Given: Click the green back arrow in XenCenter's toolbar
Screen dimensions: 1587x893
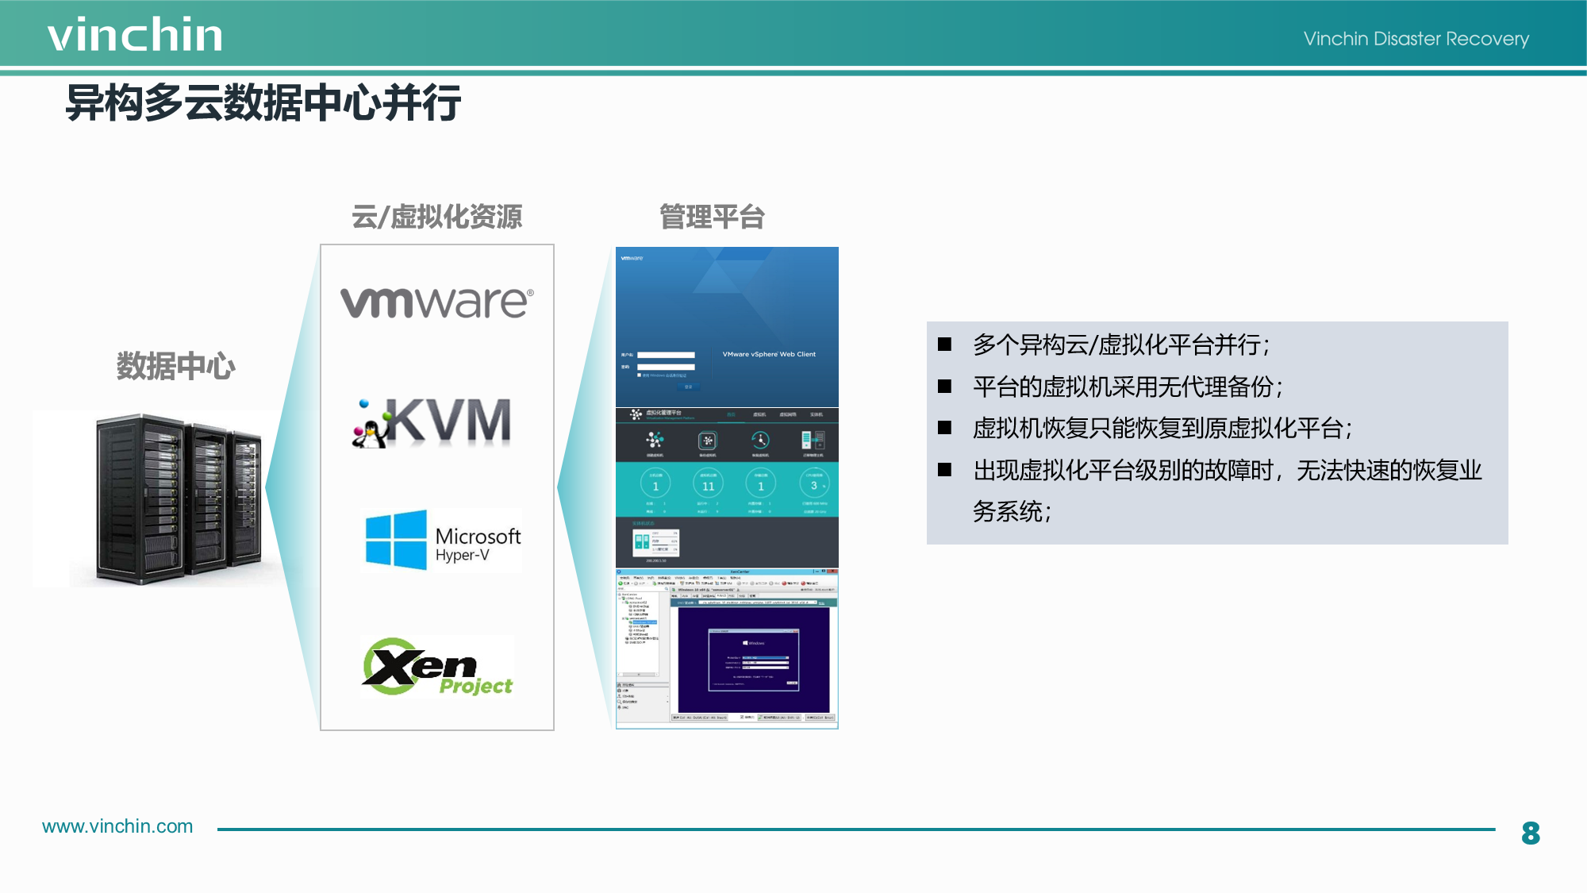Looking at the screenshot, I should [x=621, y=583].
